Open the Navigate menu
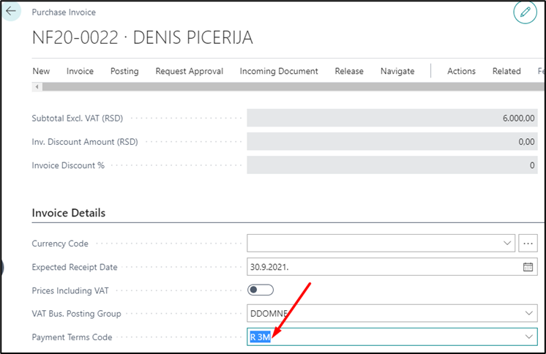Viewport: 546px width, 354px height. [397, 71]
